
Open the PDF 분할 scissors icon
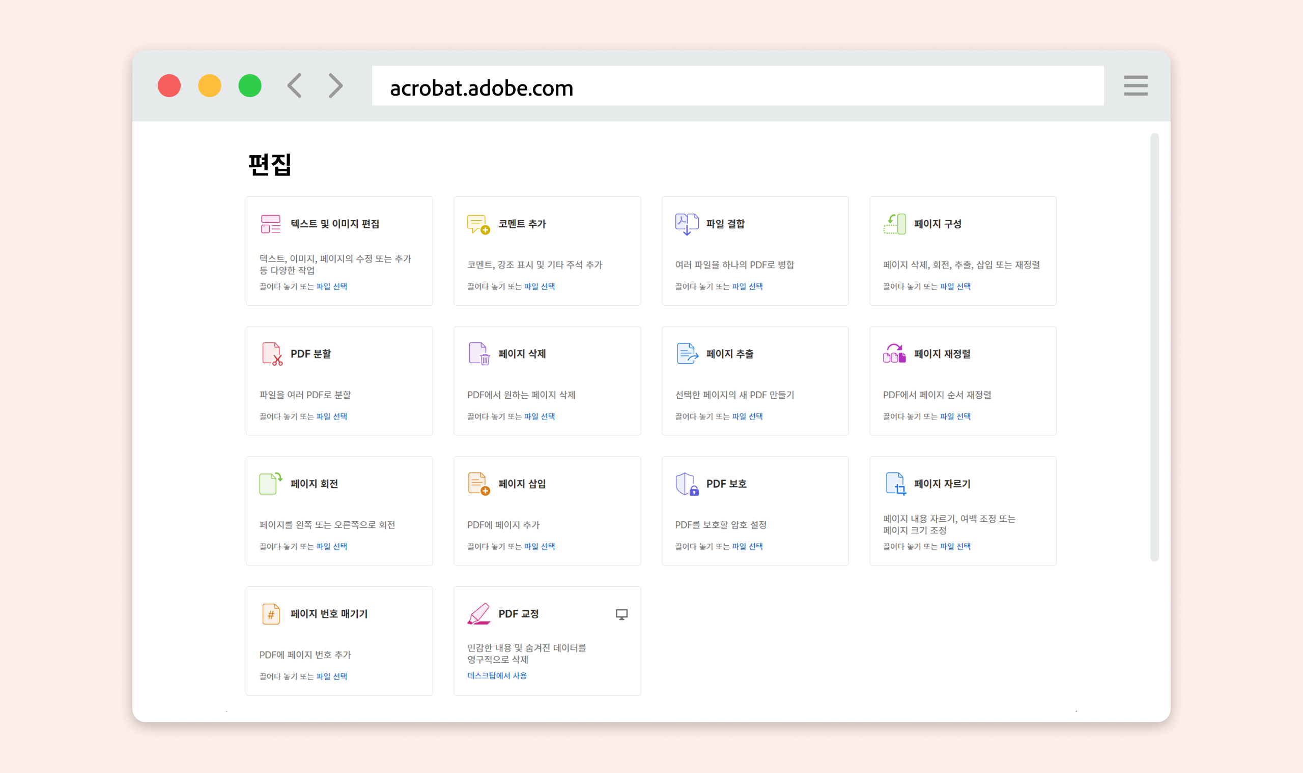click(x=272, y=353)
